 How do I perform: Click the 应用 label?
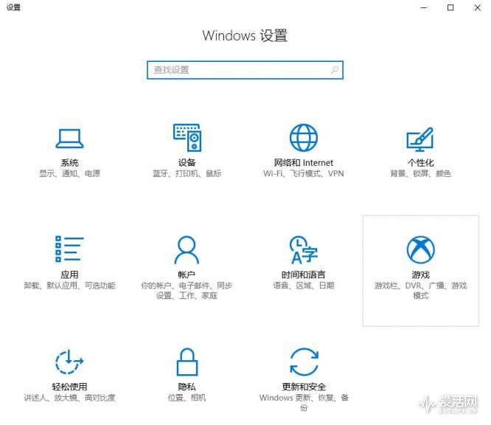click(x=69, y=275)
